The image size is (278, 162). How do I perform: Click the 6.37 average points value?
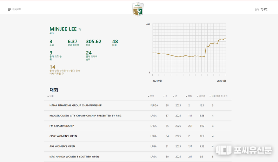[73, 42]
